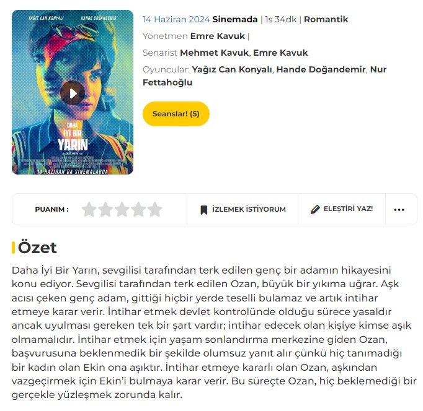Image resolution: width=423 pixels, height=411 pixels.
Task: Open Emre Kavuk link in Senarist row
Action: click(280, 53)
